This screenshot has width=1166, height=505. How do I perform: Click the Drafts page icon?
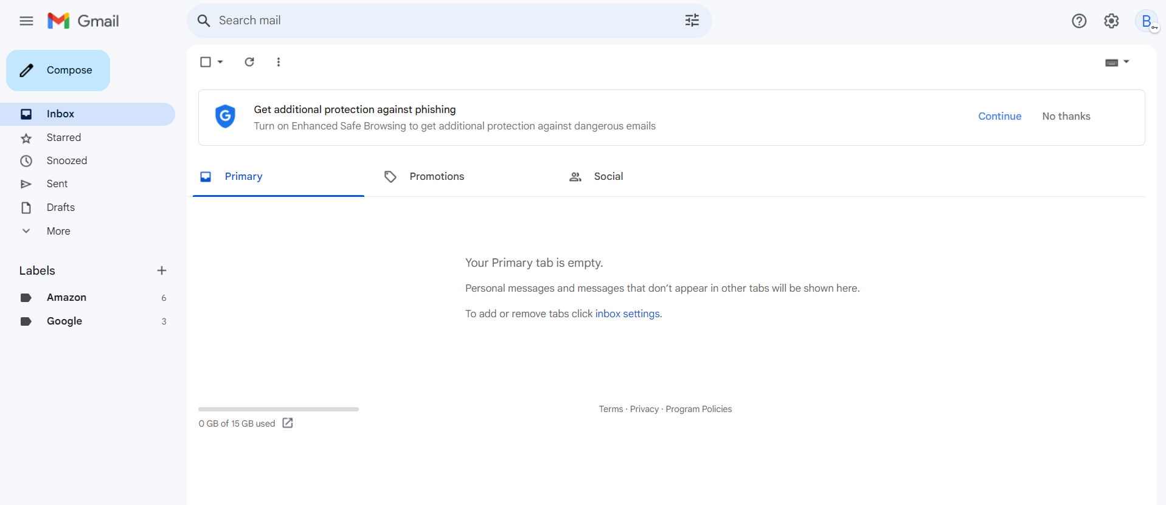(x=26, y=208)
